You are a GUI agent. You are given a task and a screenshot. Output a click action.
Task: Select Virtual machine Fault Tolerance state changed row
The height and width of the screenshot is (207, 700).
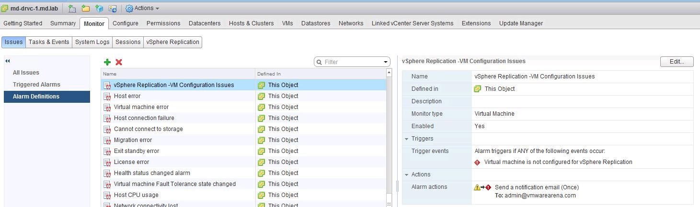[x=243, y=184]
